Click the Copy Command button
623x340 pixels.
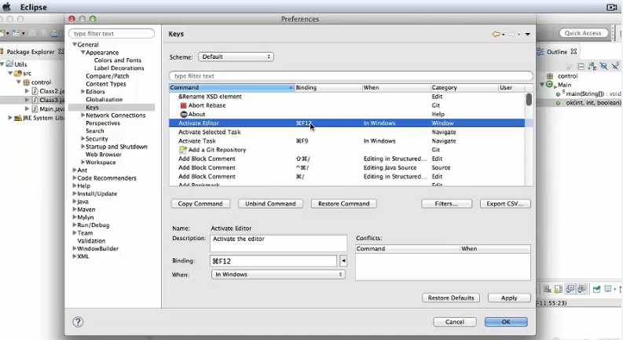(200, 203)
